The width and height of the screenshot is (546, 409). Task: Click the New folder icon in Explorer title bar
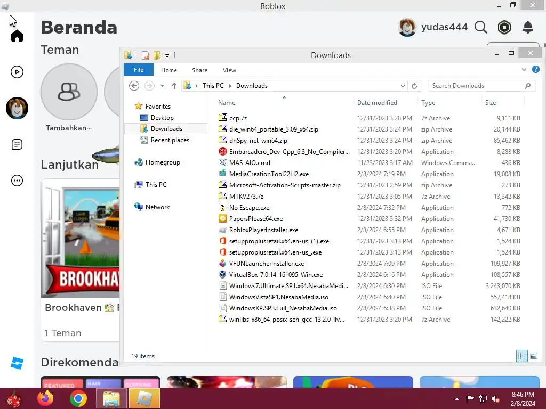click(157, 55)
